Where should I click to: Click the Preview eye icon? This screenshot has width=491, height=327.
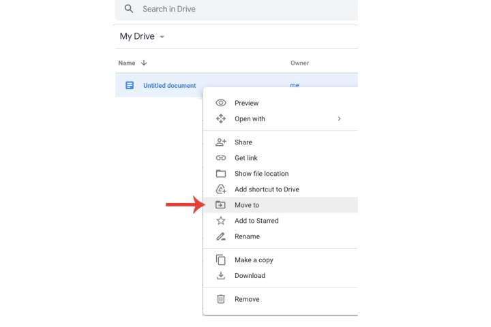coord(221,103)
